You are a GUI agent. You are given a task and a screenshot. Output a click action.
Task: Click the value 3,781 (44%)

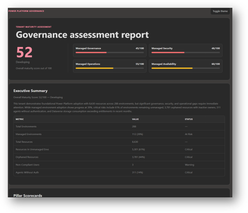tap(138, 157)
